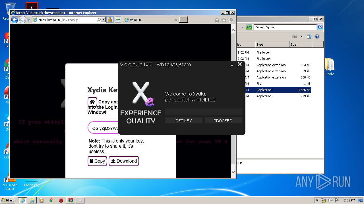Click Opera taskbar icon
Image resolution: width=364 pixels, height=204 pixels.
coord(61,200)
